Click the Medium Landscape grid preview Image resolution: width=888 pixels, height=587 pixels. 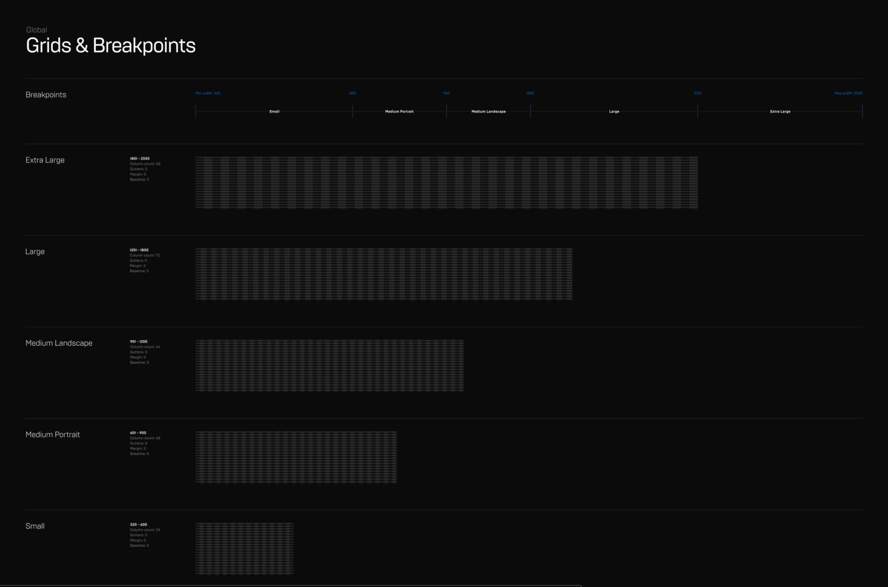(x=329, y=365)
